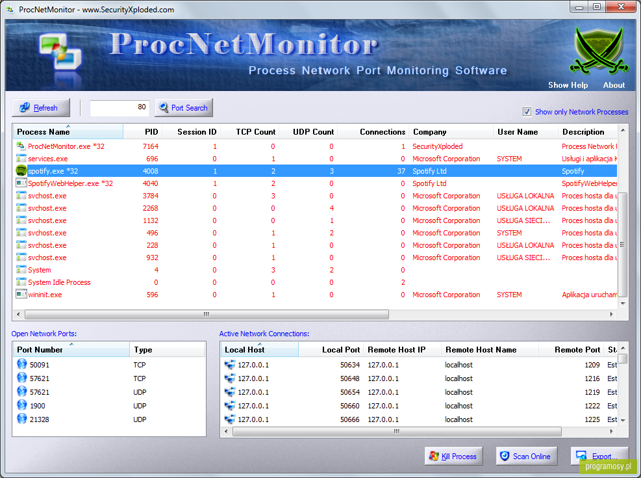Click the icon of svchost.exe PID 3784
The width and height of the screenshot is (641, 478).
click(21, 196)
